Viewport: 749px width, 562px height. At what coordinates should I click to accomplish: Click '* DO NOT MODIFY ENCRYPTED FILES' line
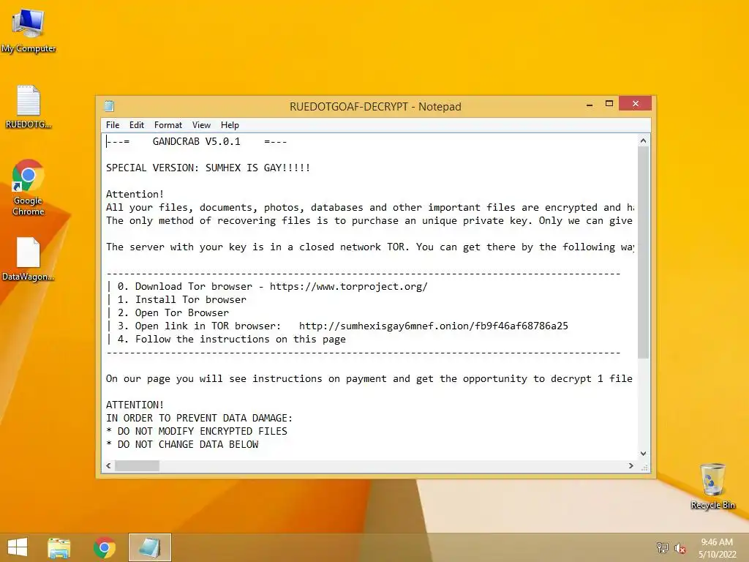(x=196, y=431)
